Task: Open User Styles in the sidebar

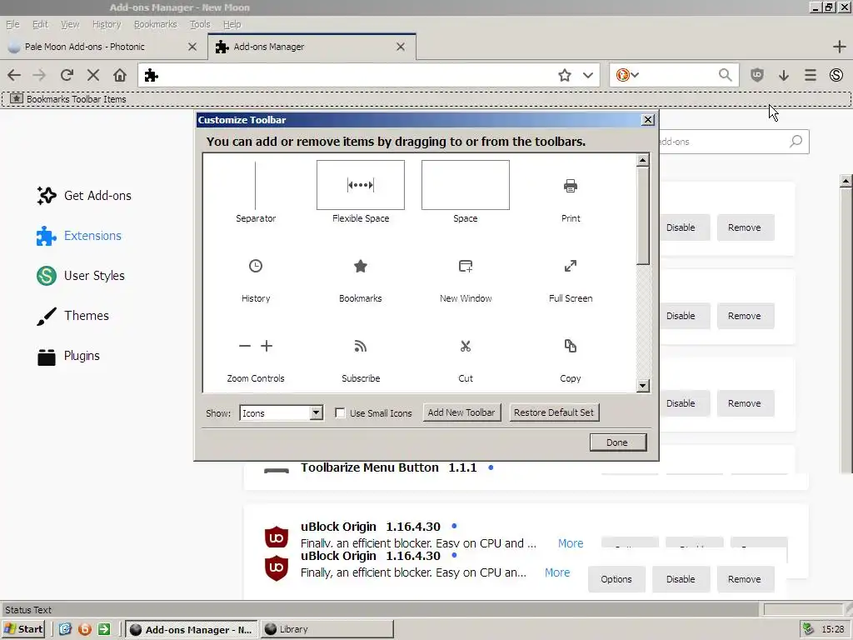Action: [81, 275]
